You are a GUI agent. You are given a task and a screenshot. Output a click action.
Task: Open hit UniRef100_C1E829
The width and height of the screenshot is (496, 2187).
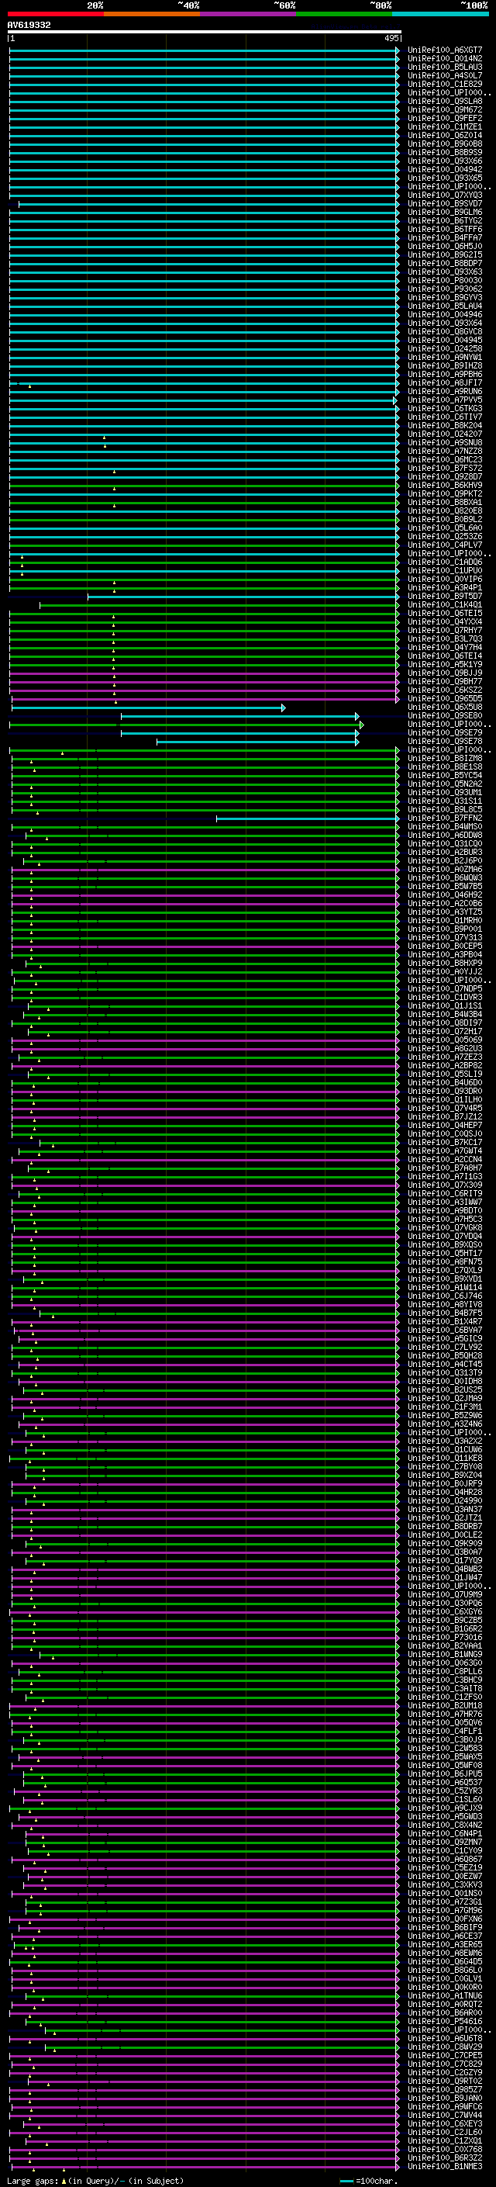445,84
